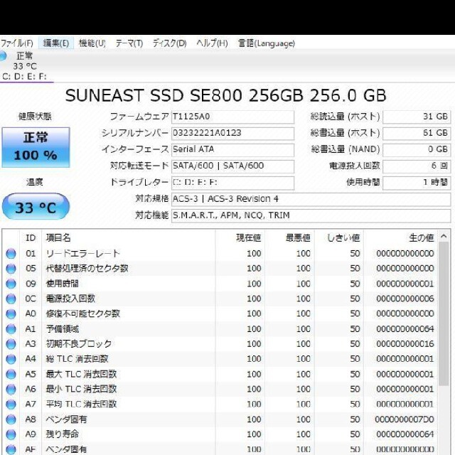Click the 現在値 column header
Image resolution: width=455 pixels, height=455 pixels.
coord(240,238)
